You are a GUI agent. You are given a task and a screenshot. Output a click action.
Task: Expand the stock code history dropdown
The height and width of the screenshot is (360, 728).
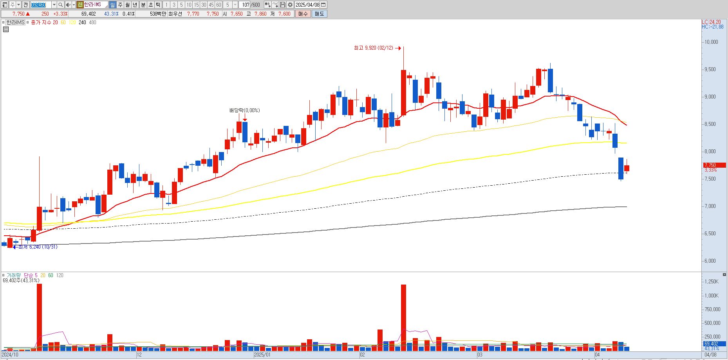click(54, 5)
